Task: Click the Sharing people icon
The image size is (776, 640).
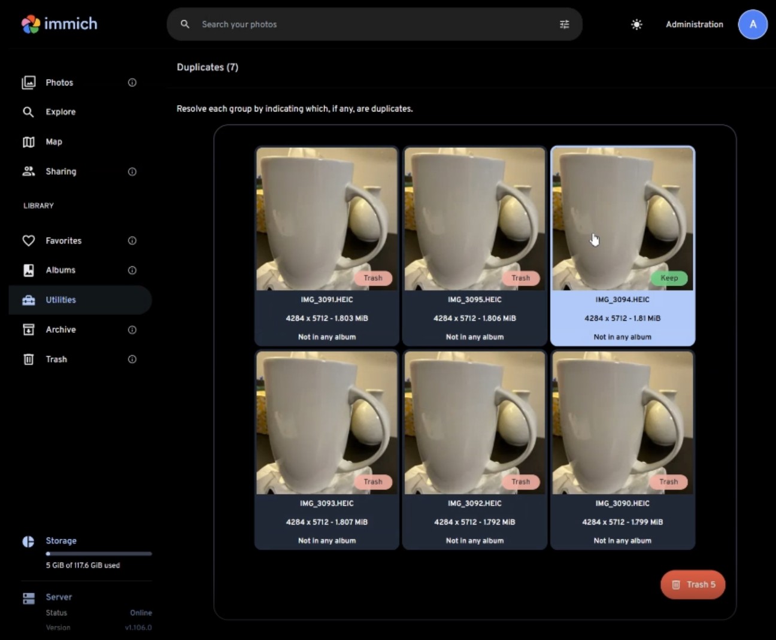Action: click(28, 171)
